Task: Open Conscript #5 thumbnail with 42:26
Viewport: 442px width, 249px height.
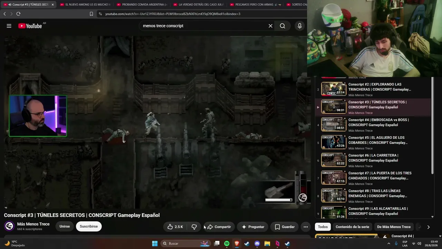Action: point(334,142)
